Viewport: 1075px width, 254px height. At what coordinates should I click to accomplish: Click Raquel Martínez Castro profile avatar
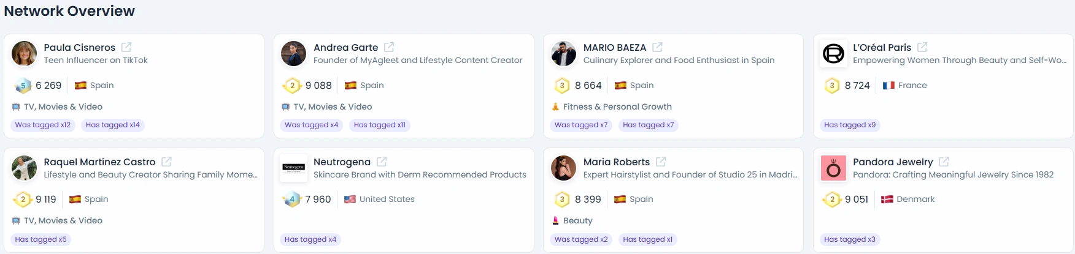tap(24, 168)
